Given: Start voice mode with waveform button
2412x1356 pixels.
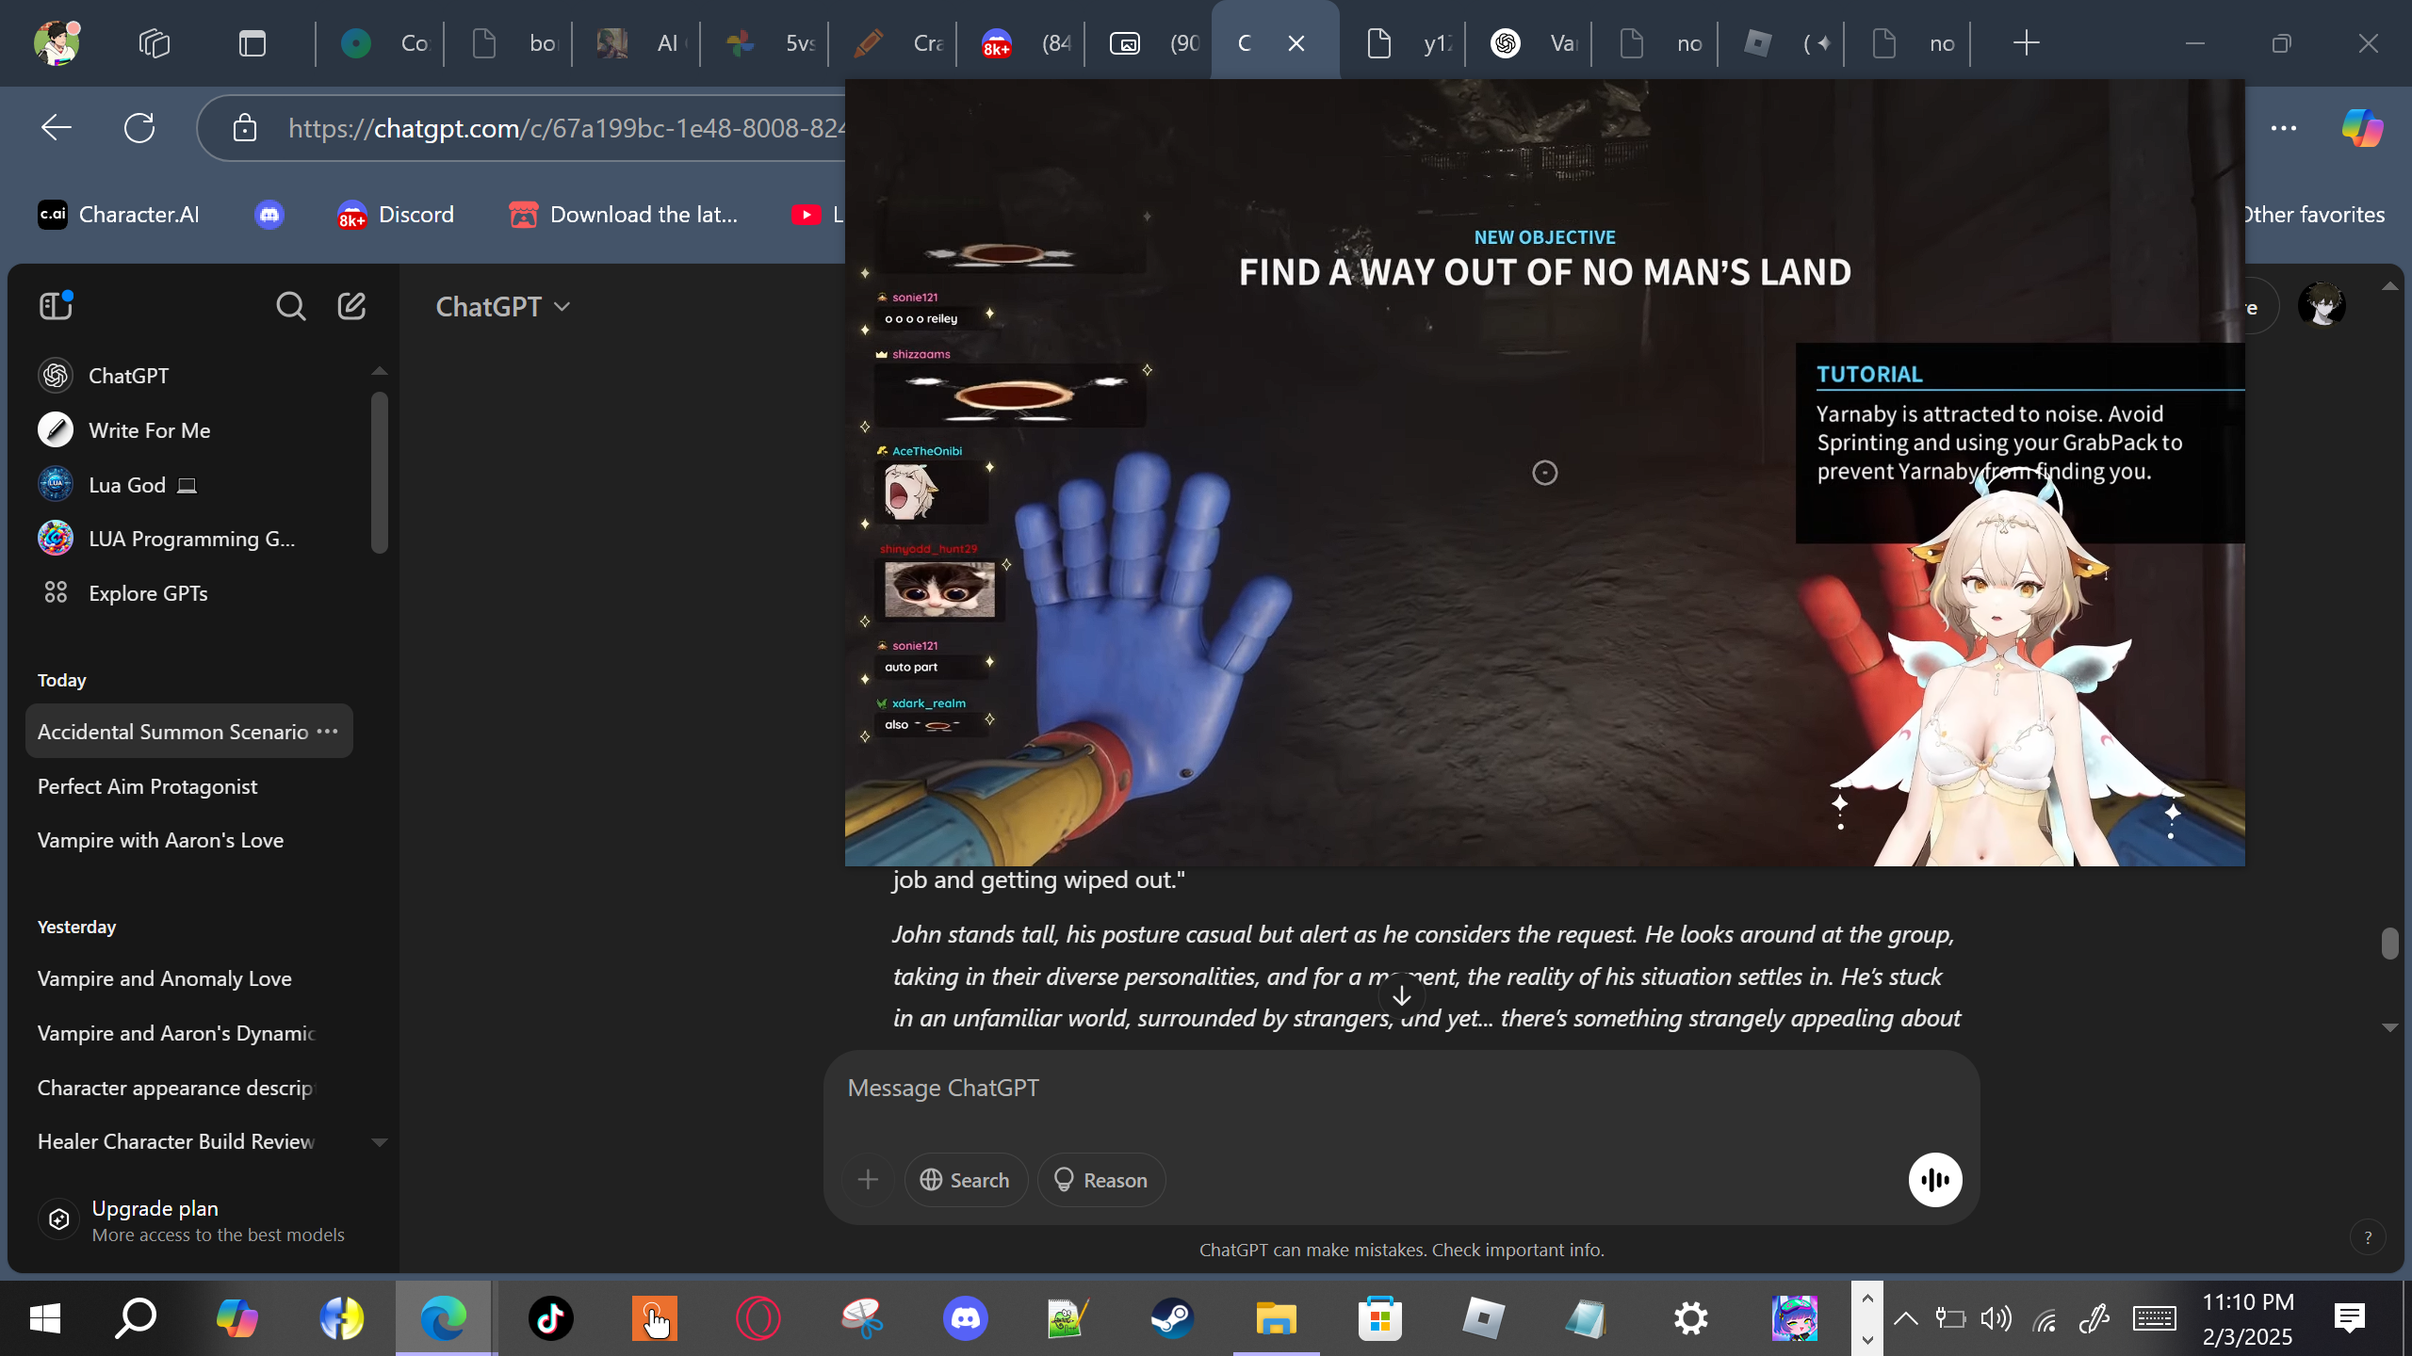Looking at the screenshot, I should click(x=1935, y=1180).
